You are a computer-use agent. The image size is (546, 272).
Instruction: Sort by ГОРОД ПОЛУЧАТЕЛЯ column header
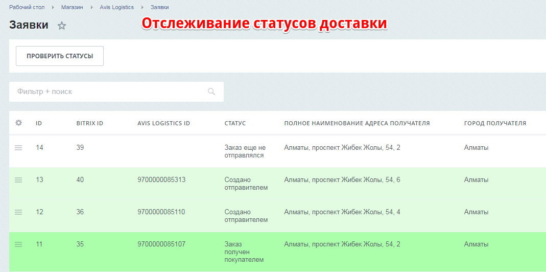[x=495, y=123]
